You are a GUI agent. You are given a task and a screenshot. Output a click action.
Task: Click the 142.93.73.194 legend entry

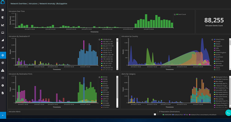pyautogui.click(x=107, y=50)
